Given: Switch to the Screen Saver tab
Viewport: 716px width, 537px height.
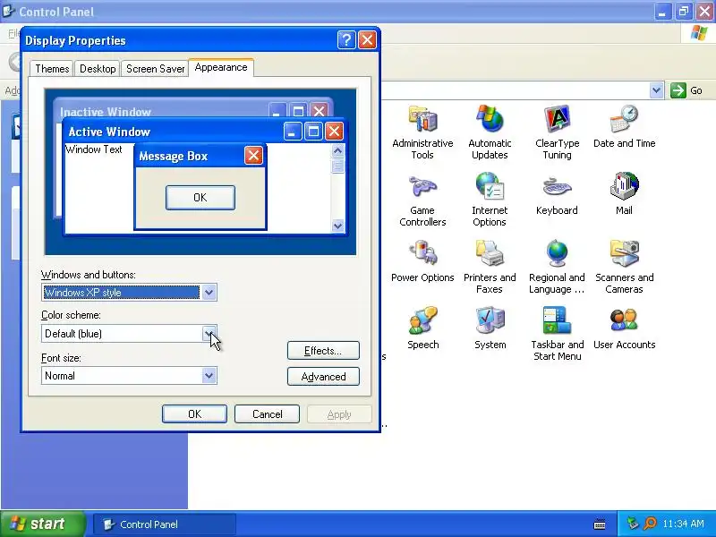Looking at the screenshot, I should tap(155, 69).
